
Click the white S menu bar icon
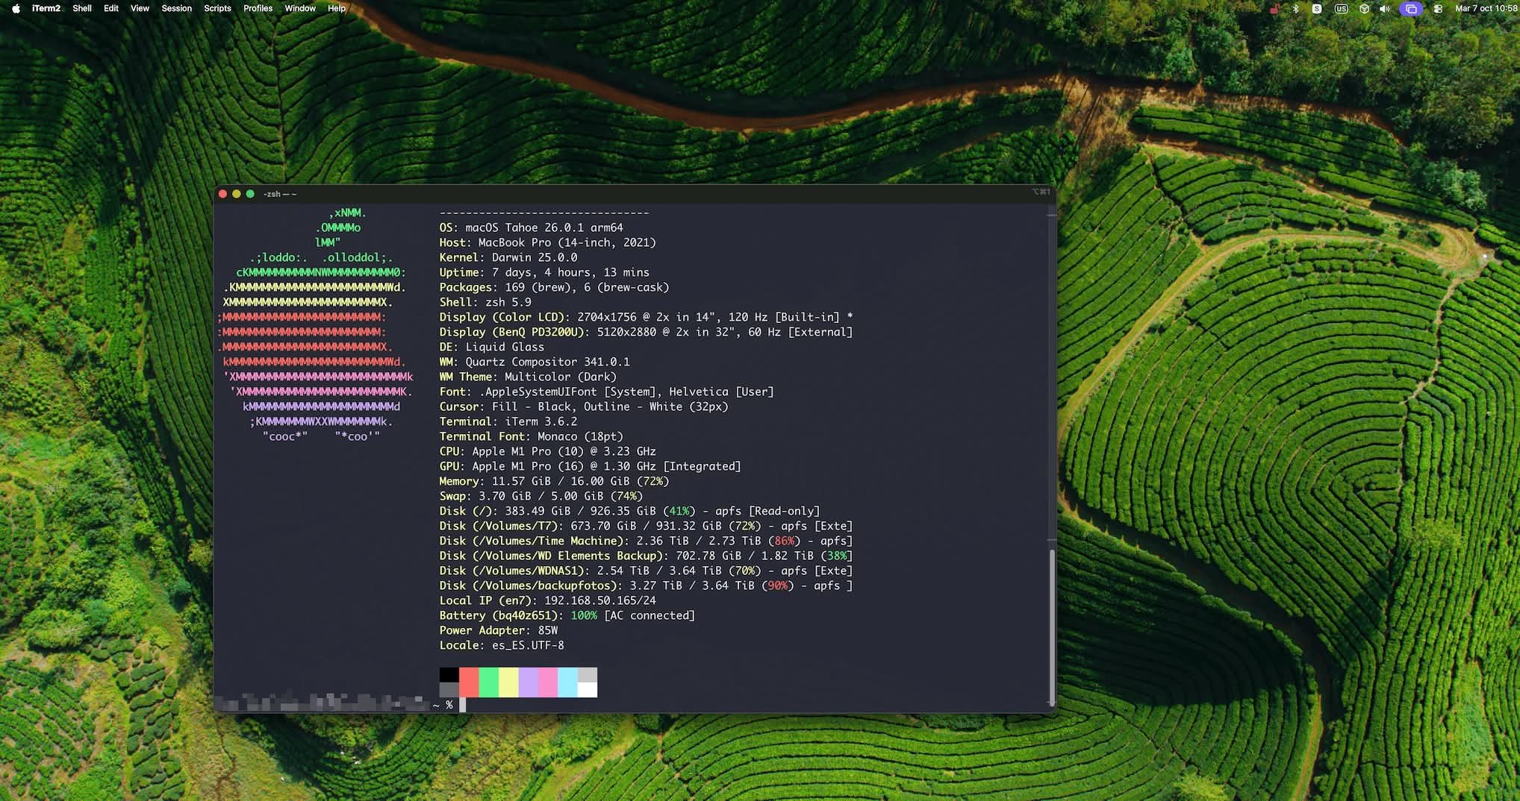1317,9
